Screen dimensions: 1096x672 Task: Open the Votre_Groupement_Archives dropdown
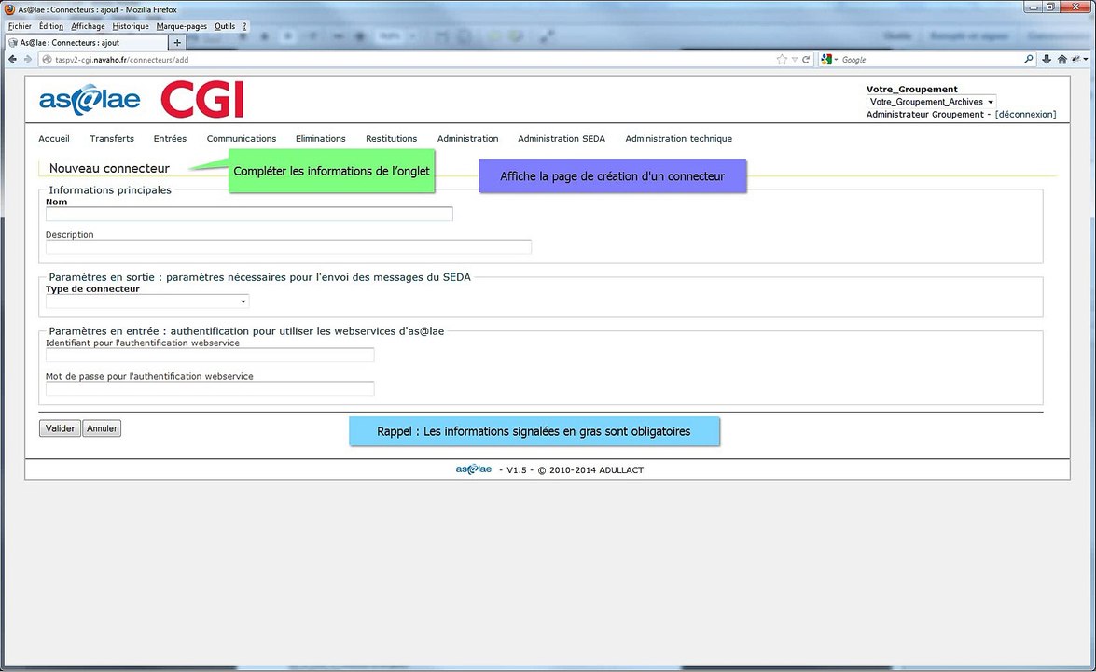[931, 102]
